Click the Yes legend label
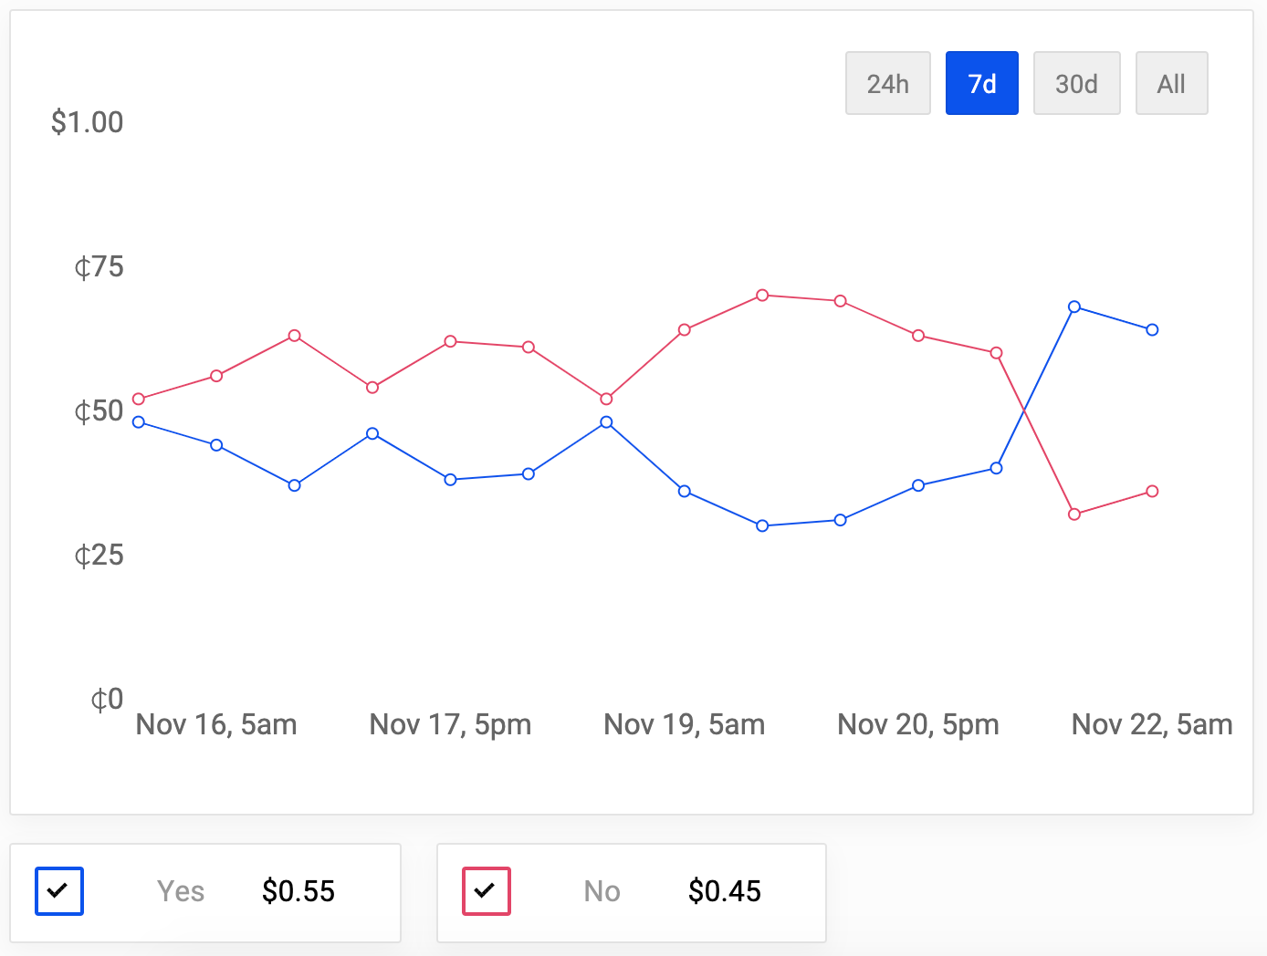Screen dimensions: 1267x956 (181, 891)
